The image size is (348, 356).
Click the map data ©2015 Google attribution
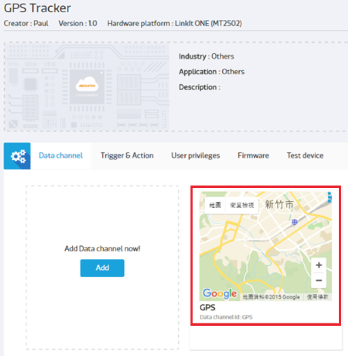pos(271,297)
